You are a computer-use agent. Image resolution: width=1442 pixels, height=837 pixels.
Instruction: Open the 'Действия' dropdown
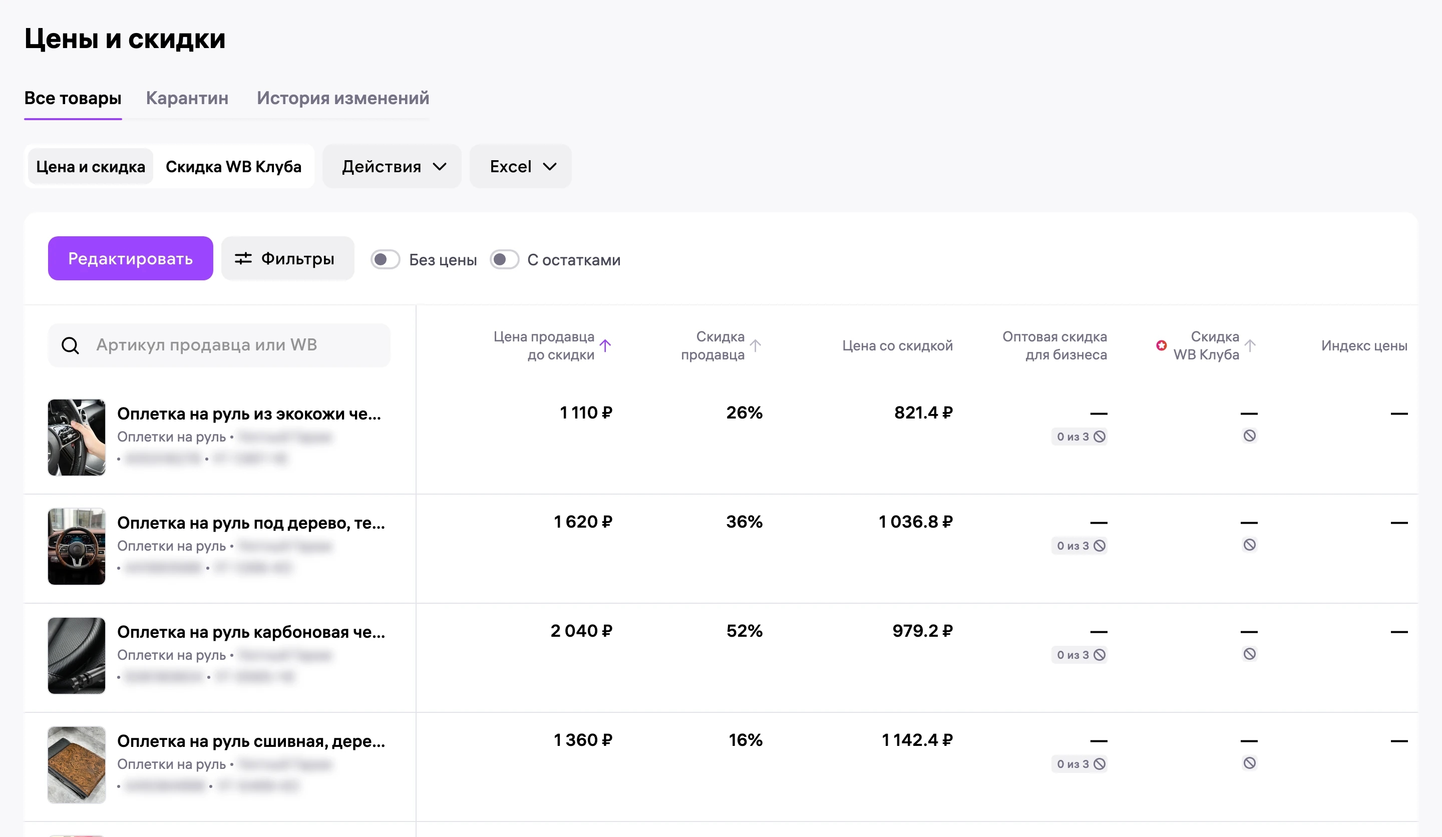click(x=392, y=167)
